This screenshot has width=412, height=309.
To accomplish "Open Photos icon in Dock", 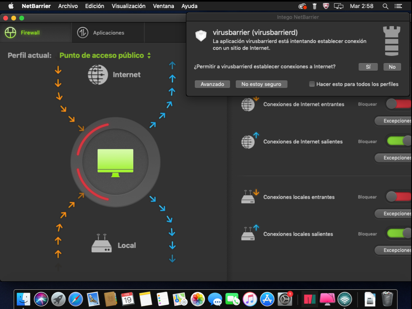I will 198,299.
